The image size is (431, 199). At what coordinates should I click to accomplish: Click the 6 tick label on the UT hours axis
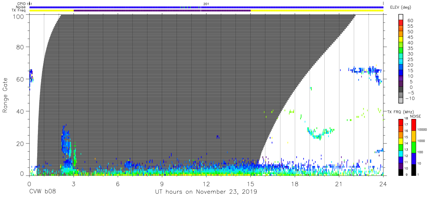[x=118, y=184]
